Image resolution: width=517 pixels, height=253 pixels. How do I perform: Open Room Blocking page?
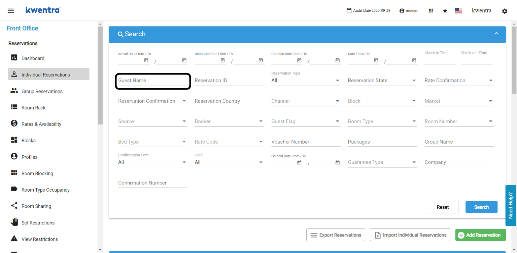[49, 173]
